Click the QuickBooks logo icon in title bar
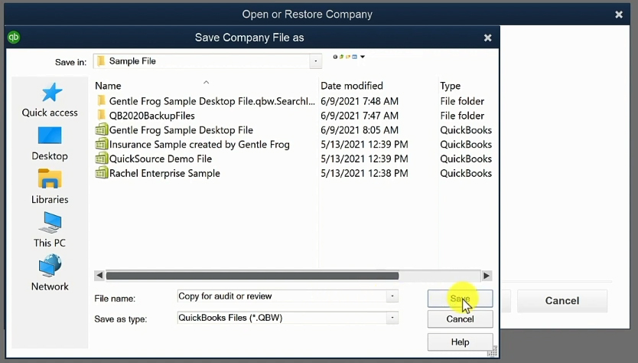The height and width of the screenshot is (363, 638). 14,37
